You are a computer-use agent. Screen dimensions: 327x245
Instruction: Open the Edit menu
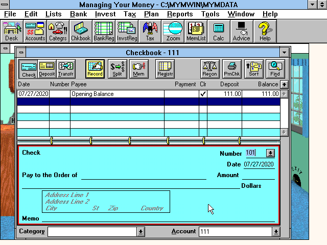coord(31,14)
